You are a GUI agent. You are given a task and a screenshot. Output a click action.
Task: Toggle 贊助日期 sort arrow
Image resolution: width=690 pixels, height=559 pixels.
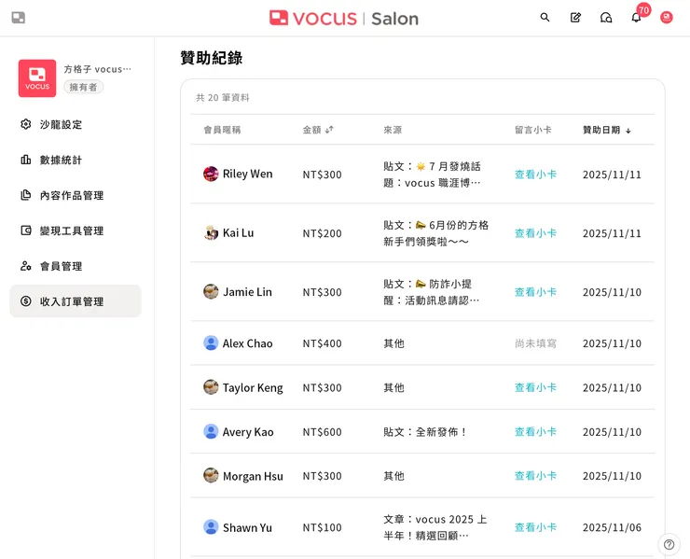tap(628, 131)
